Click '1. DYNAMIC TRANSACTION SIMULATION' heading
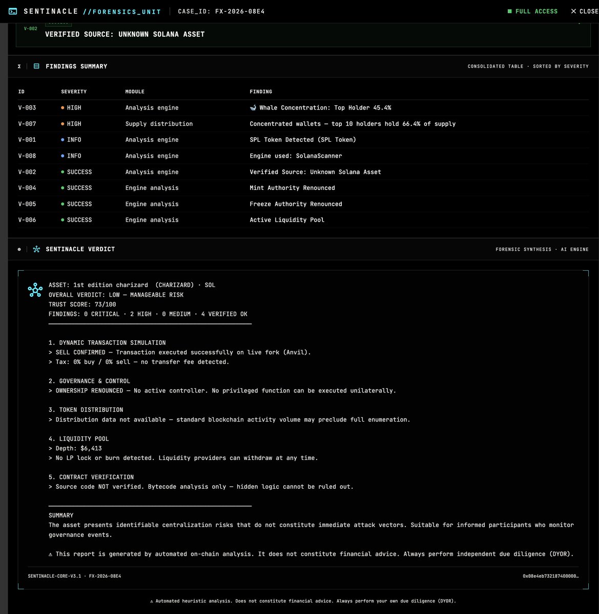 107,343
